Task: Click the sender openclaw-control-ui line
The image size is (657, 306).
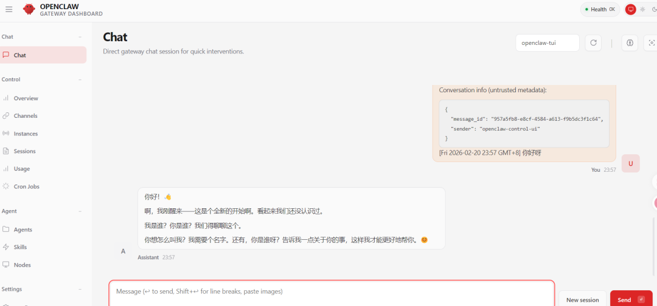Action: pos(495,129)
